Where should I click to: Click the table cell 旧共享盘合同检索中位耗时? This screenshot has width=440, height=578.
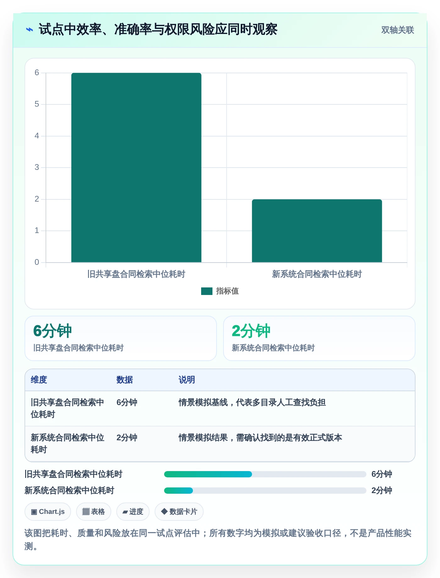pyautogui.click(x=68, y=408)
